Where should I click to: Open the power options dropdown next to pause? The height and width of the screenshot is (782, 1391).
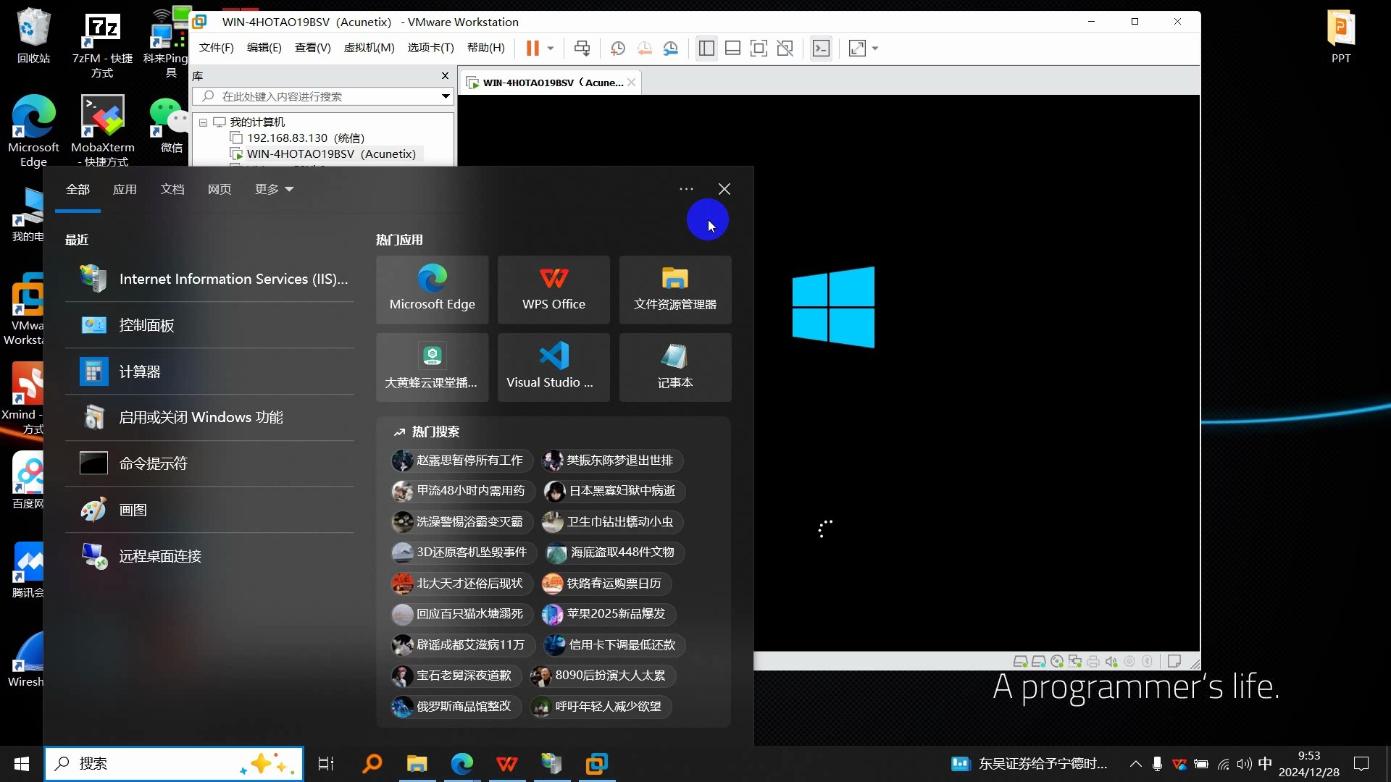click(551, 49)
